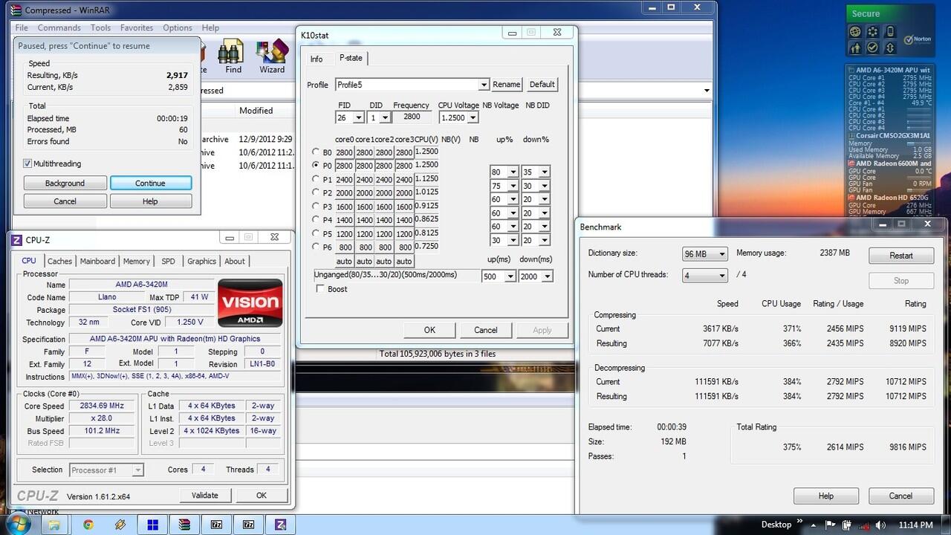Open the down(ms) 2000 dropdown

tap(547, 276)
